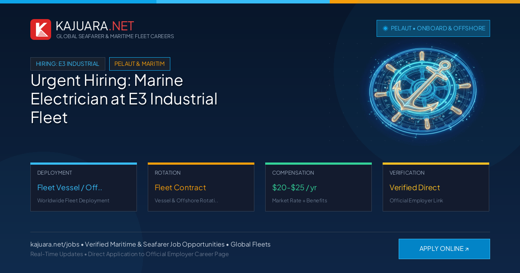Viewport: 520px width, 273px height.
Task: Click the red Kajuara K logo icon
Action: point(41,29)
